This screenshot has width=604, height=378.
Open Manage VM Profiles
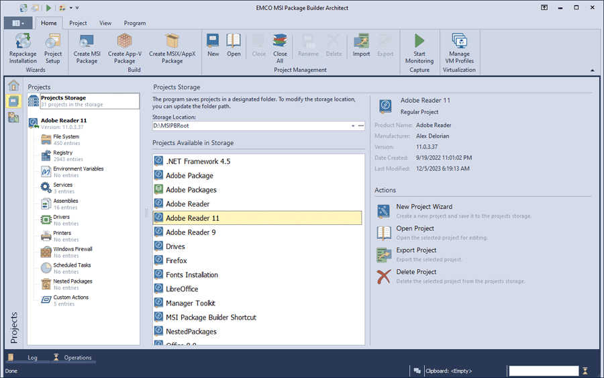pos(459,48)
